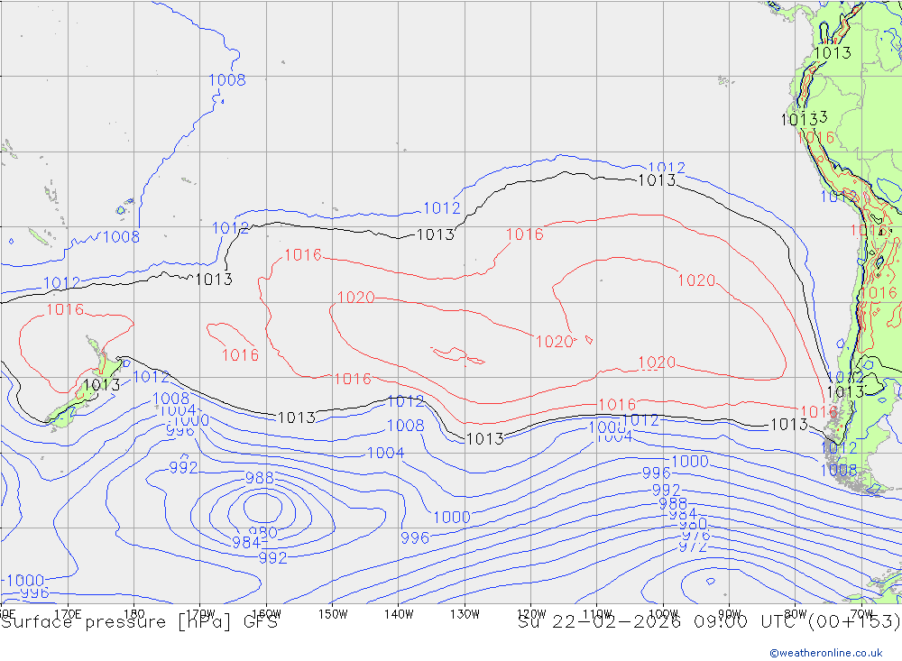The height and width of the screenshot is (661, 902).
Task: Select the 130W longitude label
Action: (x=465, y=614)
